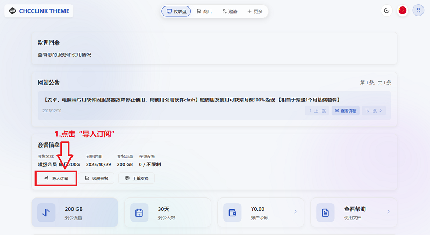The width and height of the screenshot is (430, 235).
Task: Click 查看详情 to view announcement details
Action: click(345, 111)
